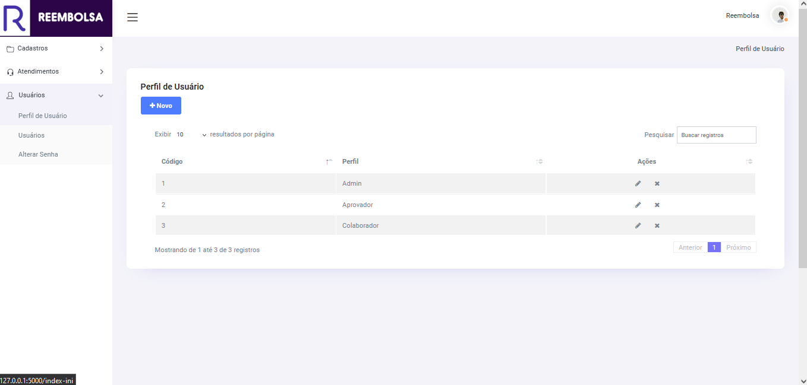This screenshot has height=385, width=807.
Task: Toggle the hamburger menu icon
Action: [132, 17]
